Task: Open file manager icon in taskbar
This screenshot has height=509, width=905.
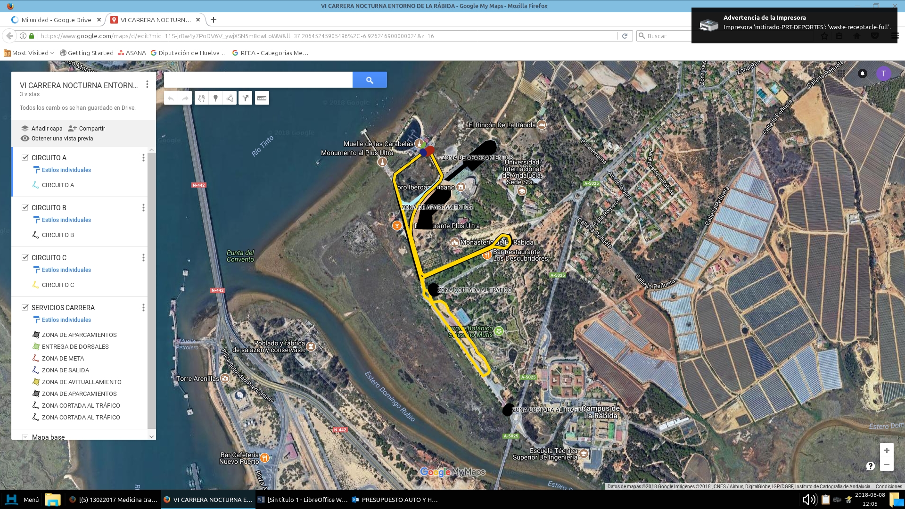Action: point(53,500)
